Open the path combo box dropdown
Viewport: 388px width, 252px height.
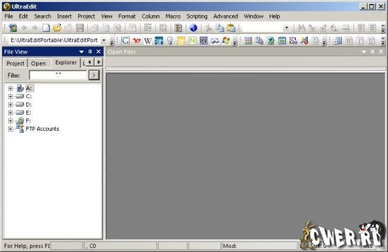104,40
